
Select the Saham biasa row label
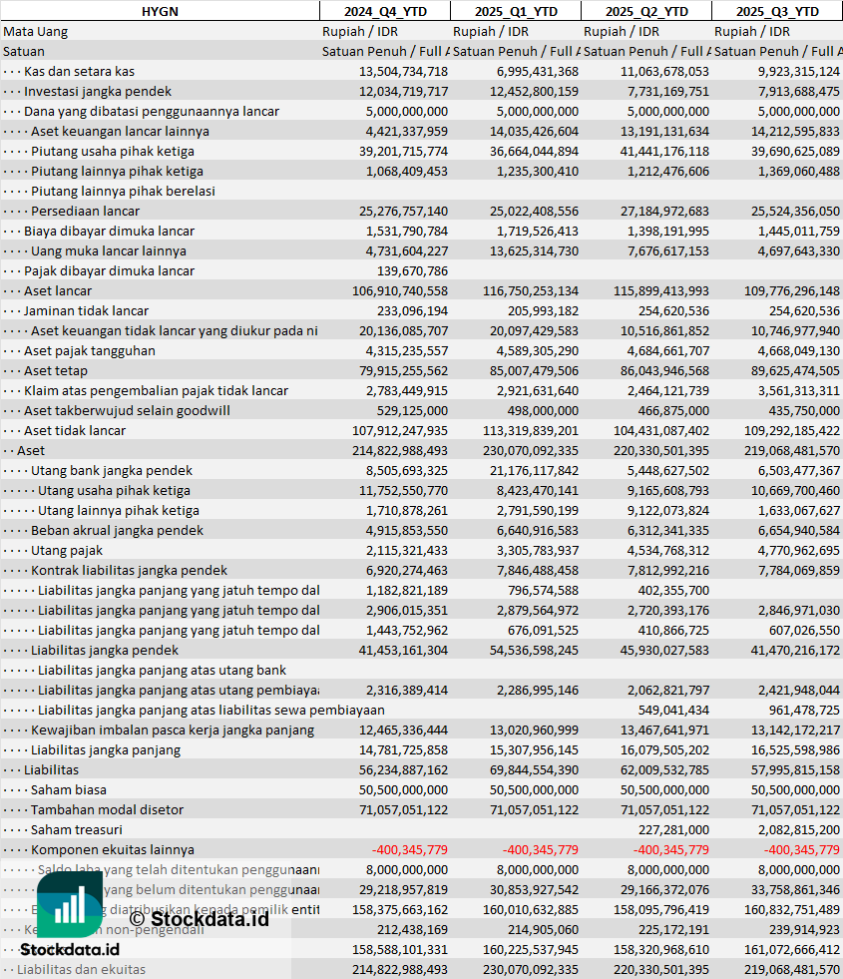[69, 790]
